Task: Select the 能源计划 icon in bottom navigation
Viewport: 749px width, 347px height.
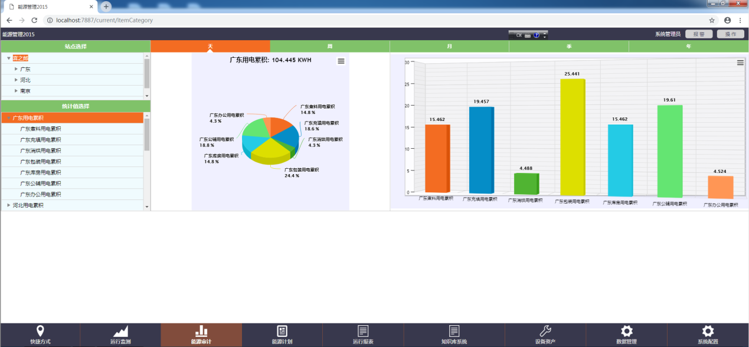Action: click(282, 332)
